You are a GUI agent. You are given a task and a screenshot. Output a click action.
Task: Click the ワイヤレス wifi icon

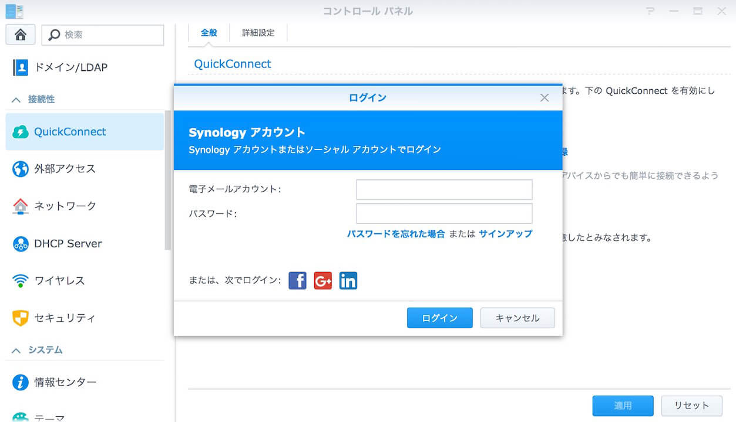coord(21,281)
